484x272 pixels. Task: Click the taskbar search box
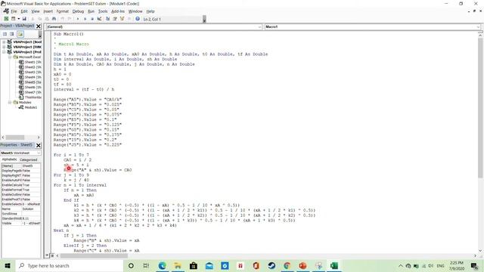point(70,265)
